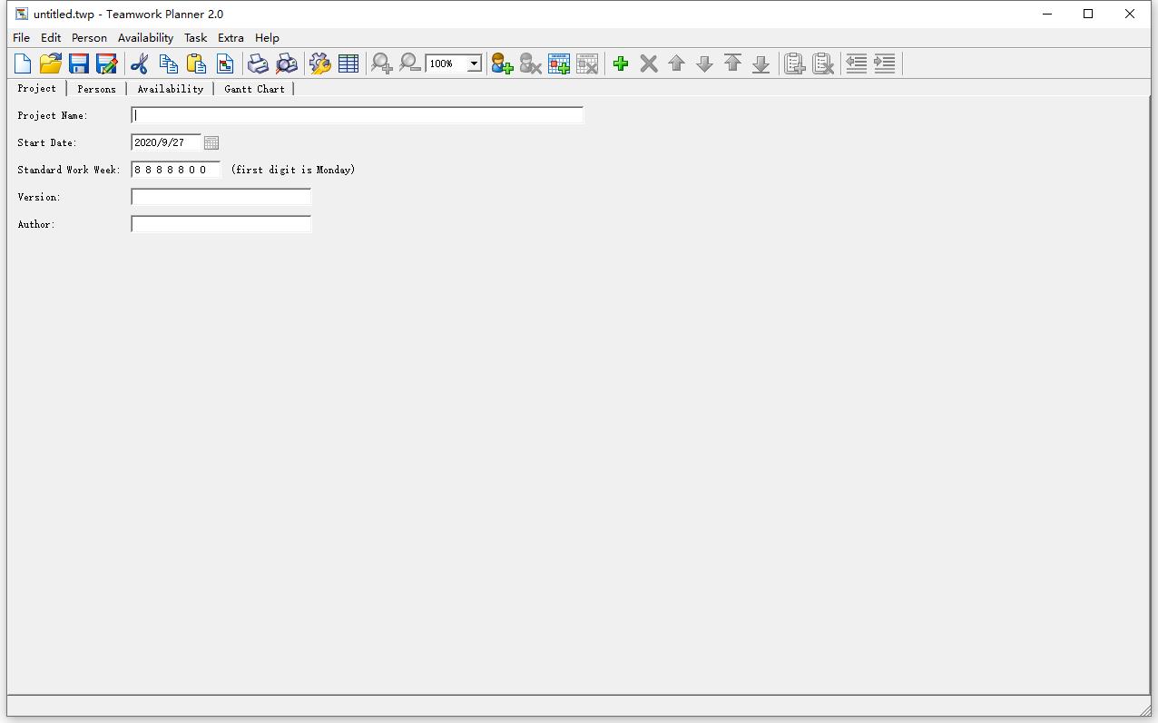The width and height of the screenshot is (1158, 723).
Task: Open the calendar picker next to Start Date
Action: [211, 143]
